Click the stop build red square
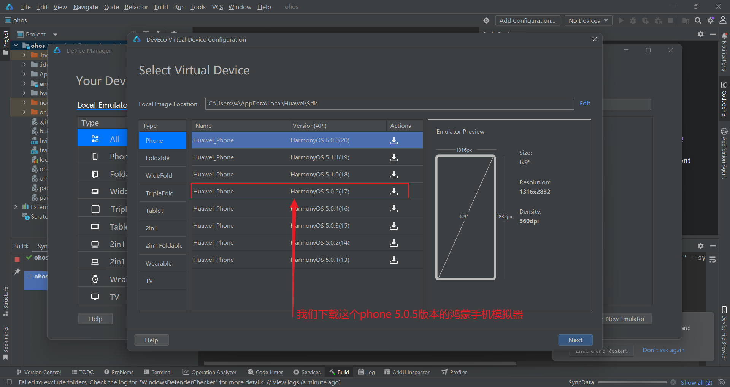730x387 pixels. click(17, 259)
